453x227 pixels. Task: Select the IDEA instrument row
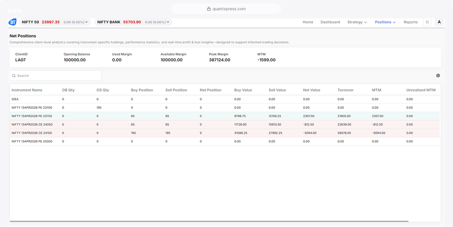click(225, 99)
